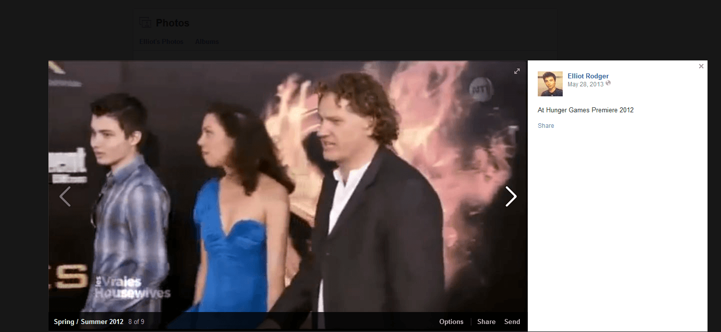
Task: Go to the previous photo arrow
Action: point(65,196)
